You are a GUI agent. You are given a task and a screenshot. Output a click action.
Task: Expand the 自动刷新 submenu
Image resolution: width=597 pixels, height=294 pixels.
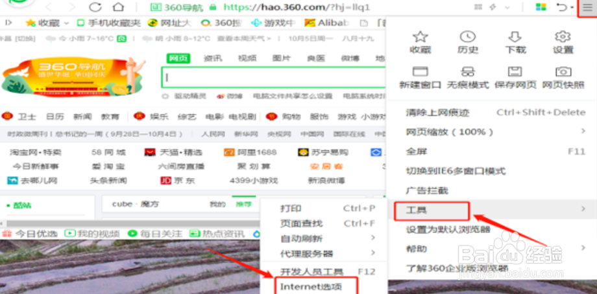[x=372, y=238]
